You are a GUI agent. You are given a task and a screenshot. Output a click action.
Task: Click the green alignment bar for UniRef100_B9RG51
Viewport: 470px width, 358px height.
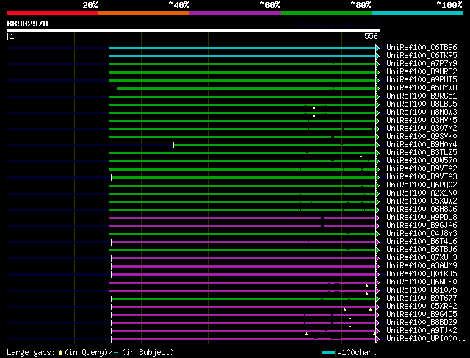242,96
